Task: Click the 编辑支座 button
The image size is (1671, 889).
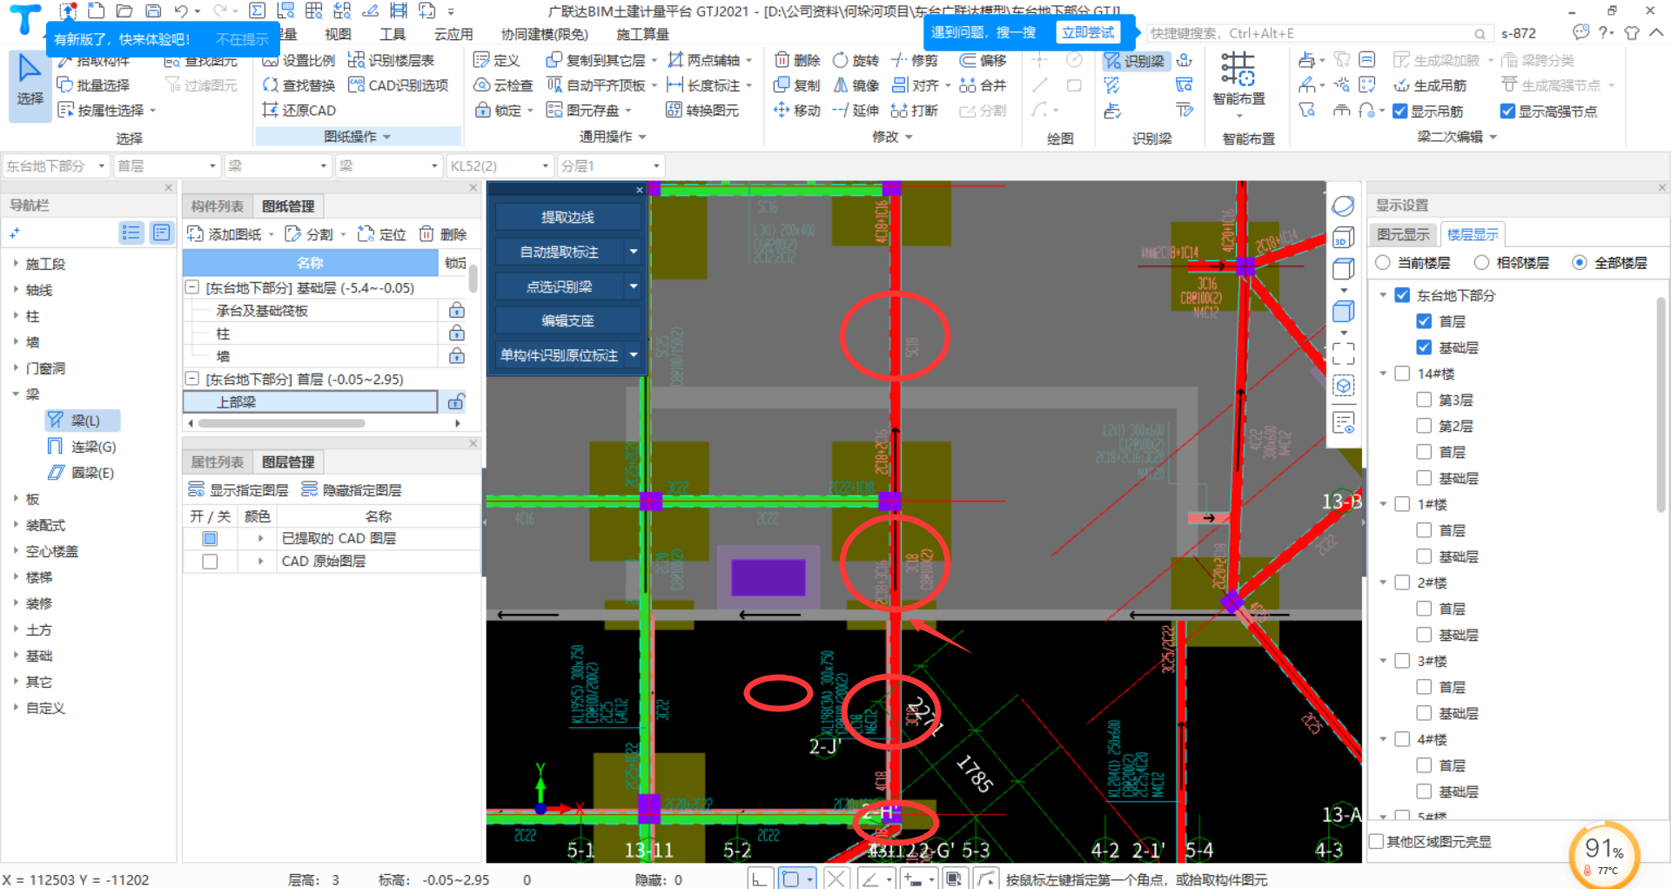Action: point(567,320)
